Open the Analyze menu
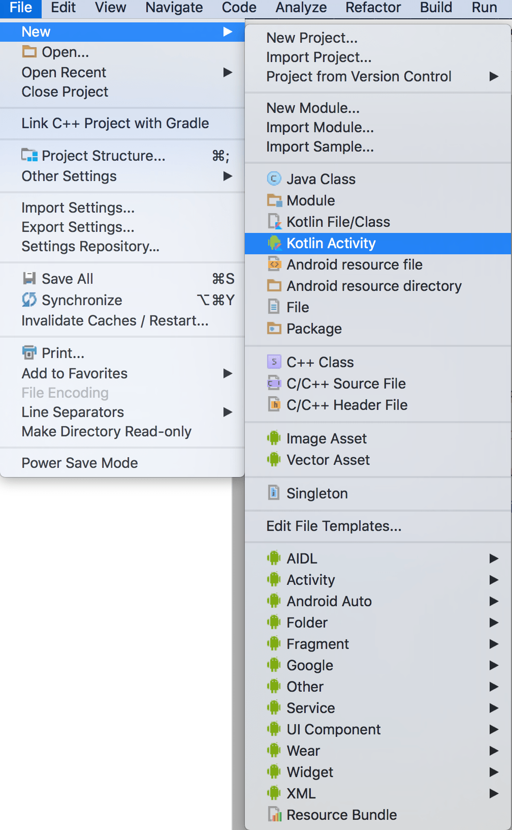The width and height of the screenshot is (512, 830). click(301, 8)
